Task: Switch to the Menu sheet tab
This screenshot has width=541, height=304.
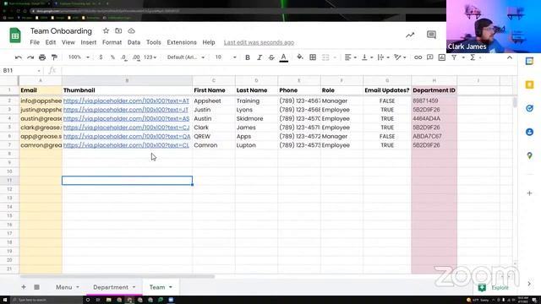Action: point(64,287)
